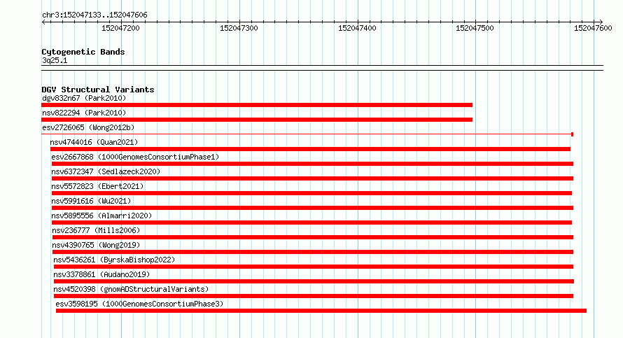Click the thin red line of esv2726065

click(x=306, y=134)
